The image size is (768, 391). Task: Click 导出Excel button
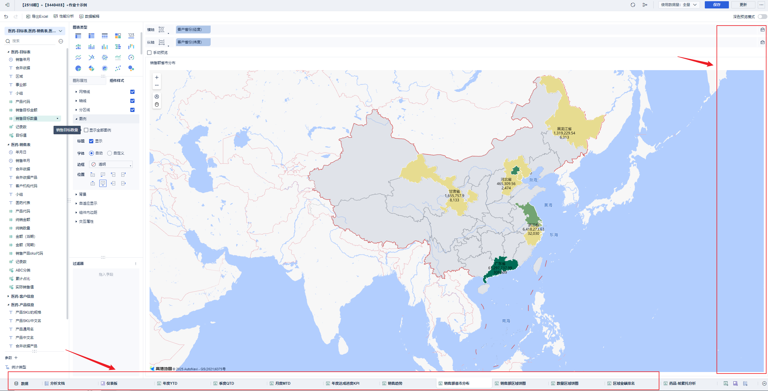point(37,17)
